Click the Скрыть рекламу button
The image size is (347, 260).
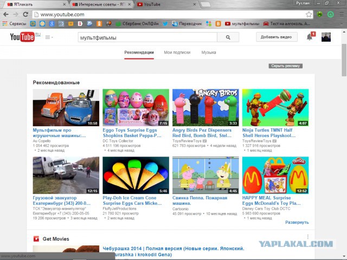tap(286, 66)
